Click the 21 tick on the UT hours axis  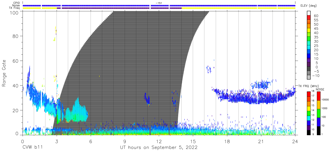[261, 141]
